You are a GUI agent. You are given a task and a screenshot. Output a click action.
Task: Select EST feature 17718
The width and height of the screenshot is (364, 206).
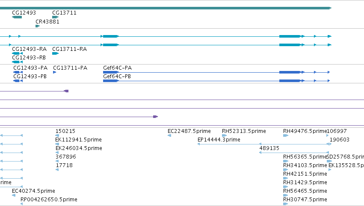click(x=57, y=170)
